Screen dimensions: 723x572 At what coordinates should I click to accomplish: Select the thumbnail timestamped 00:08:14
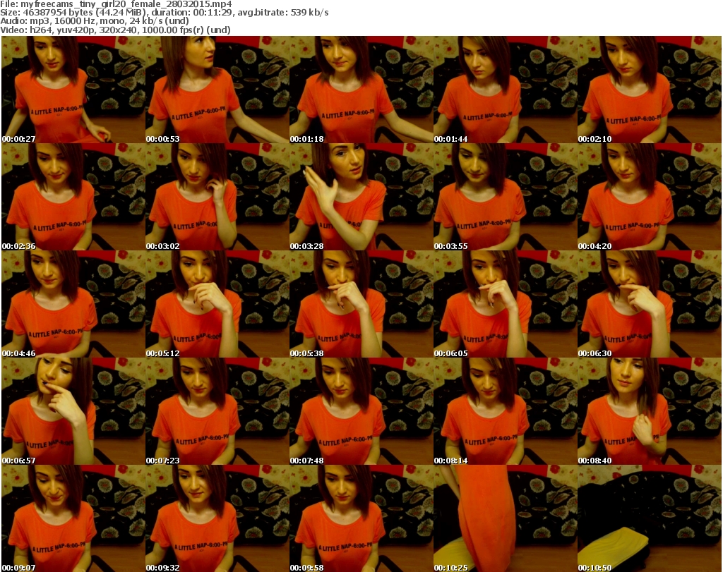click(505, 411)
